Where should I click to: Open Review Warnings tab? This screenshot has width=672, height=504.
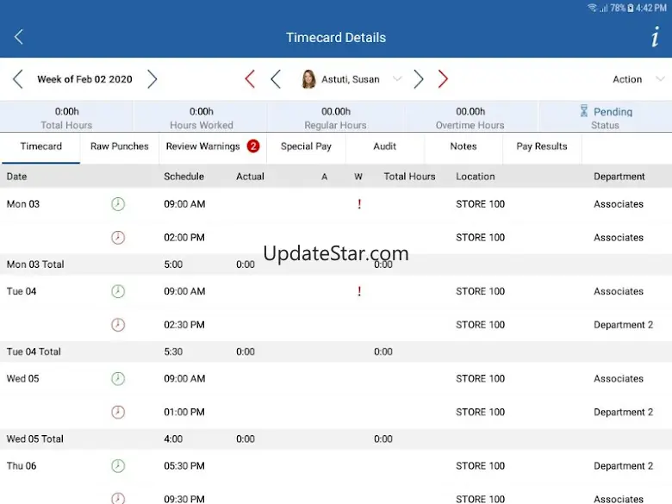tap(203, 146)
